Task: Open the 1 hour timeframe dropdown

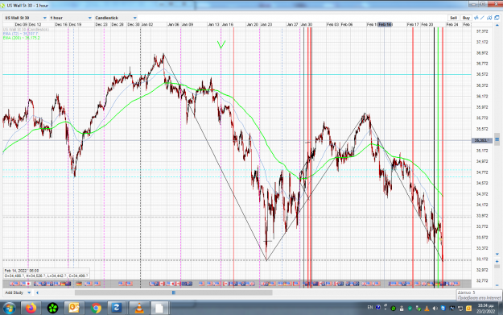Action: tap(71, 18)
